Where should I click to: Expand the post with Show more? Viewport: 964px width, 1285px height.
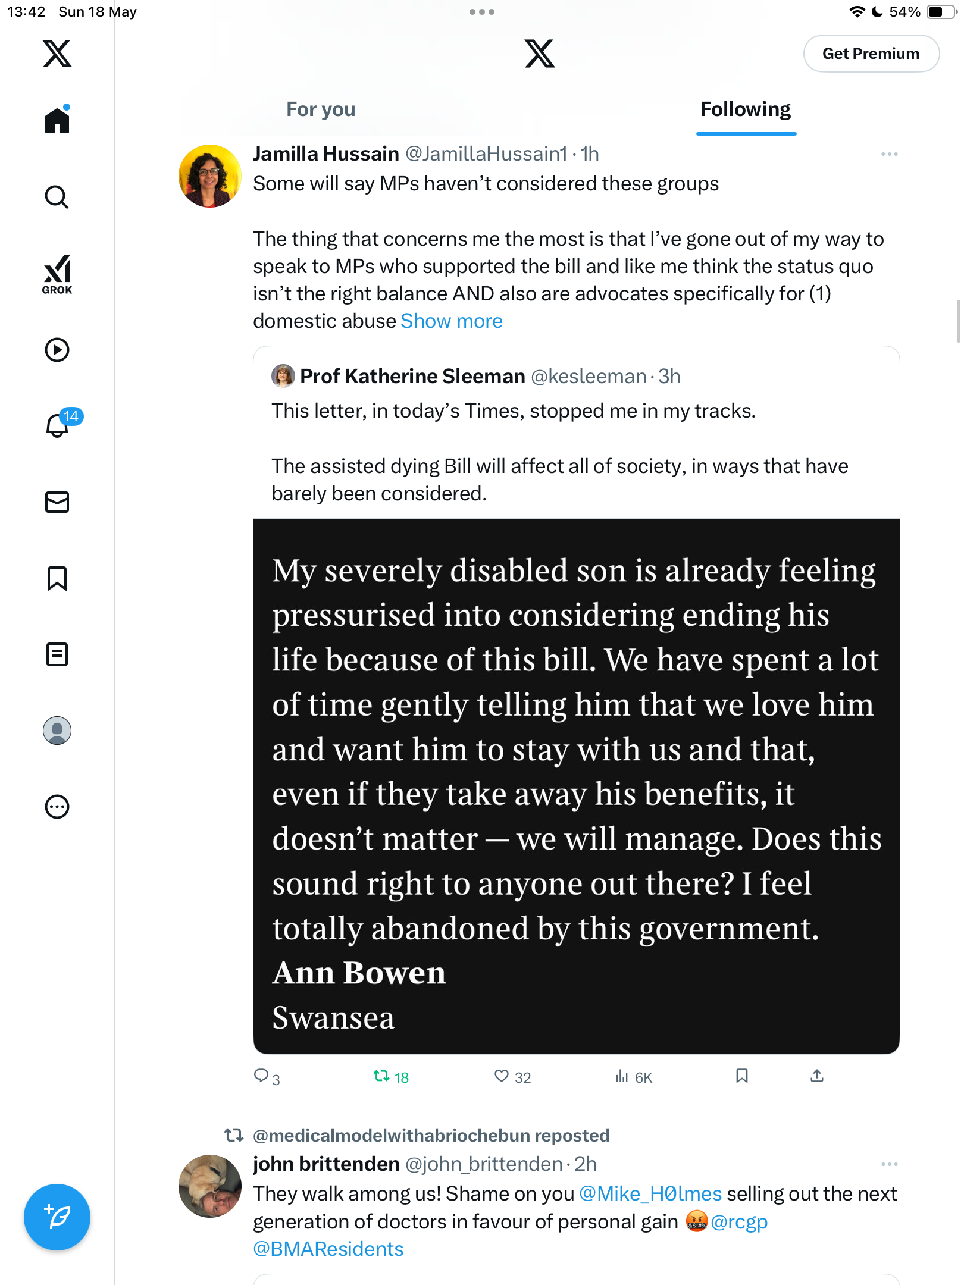(452, 321)
